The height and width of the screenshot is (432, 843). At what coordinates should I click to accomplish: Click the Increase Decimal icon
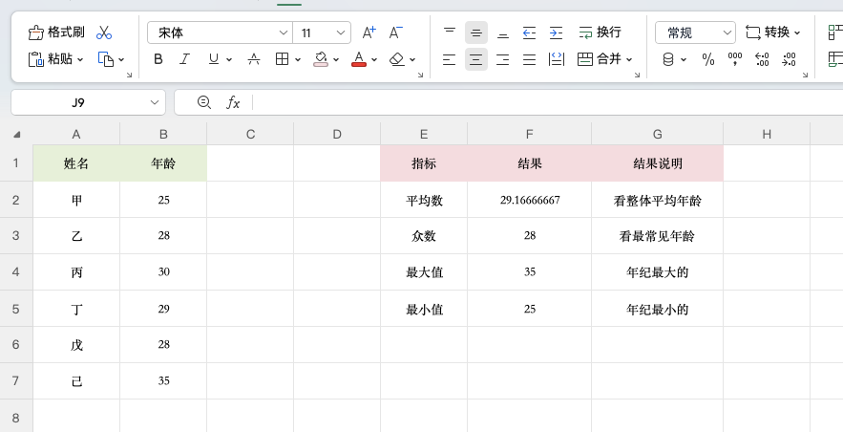pos(762,59)
